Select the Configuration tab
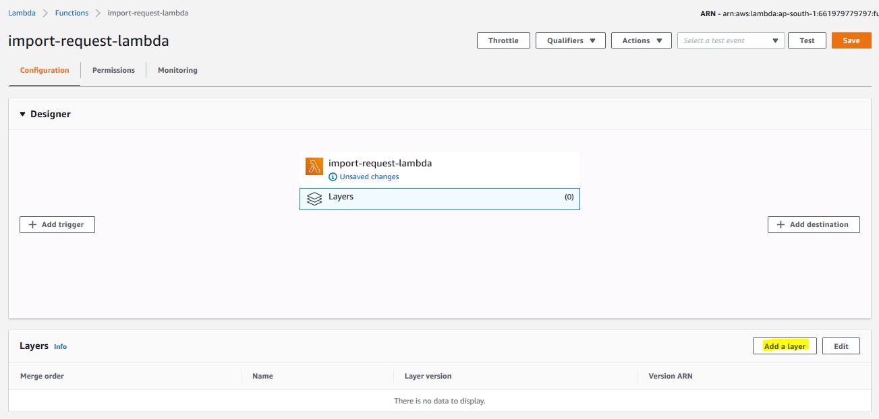Image resolution: width=879 pixels, height=419 pixels. 45,70
